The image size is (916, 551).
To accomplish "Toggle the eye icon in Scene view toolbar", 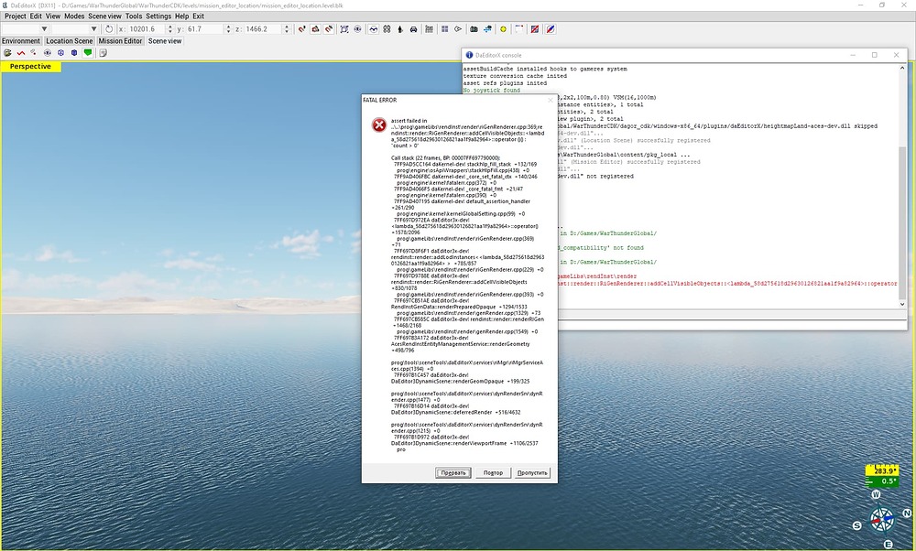I will [47, 53].
